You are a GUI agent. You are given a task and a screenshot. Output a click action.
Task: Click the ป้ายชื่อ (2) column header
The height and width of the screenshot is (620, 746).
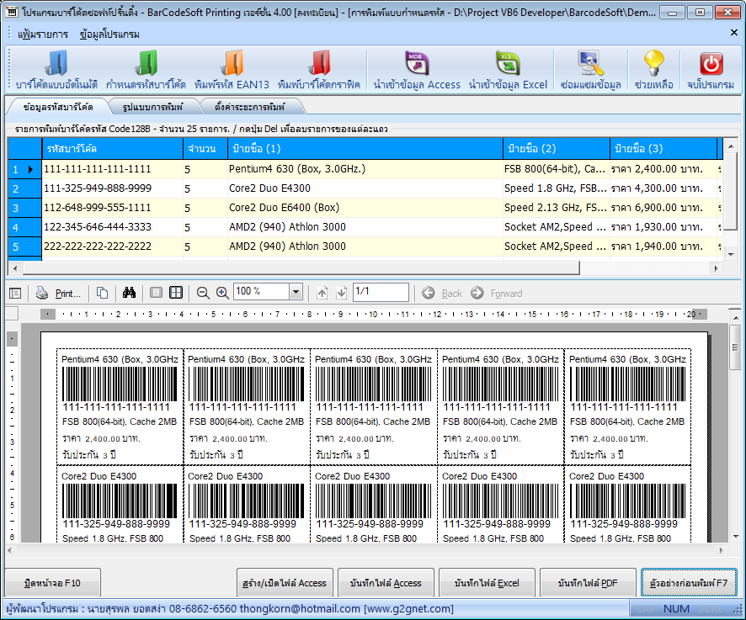(x=557, y=149)
